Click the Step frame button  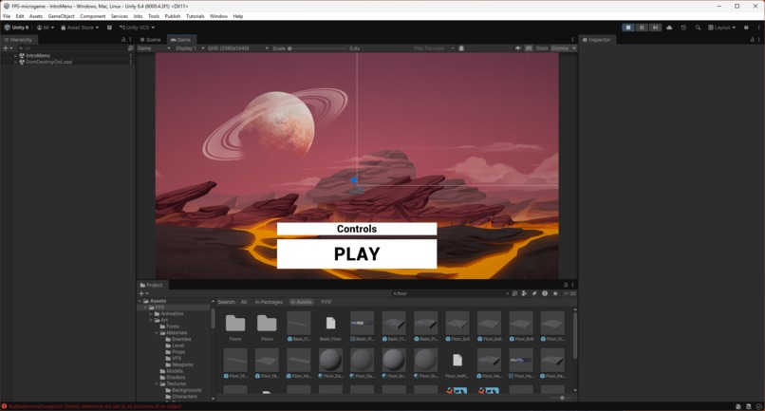pyautogui.click(x=655, y=28)
